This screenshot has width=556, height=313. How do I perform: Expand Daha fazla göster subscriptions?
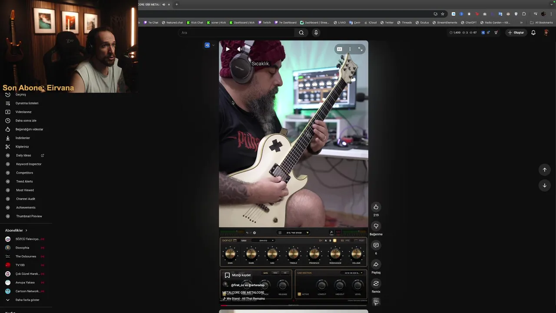[26, 300]
